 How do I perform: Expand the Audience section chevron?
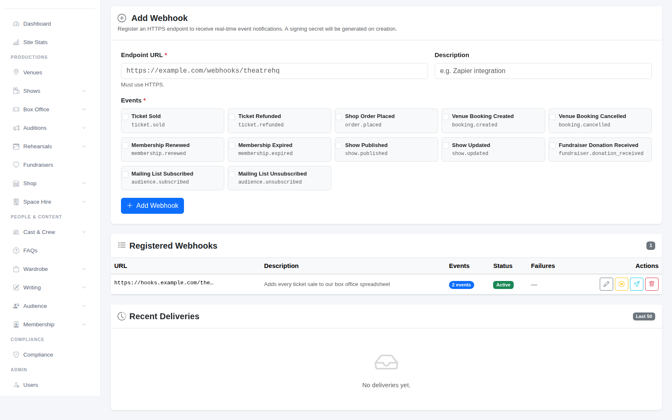84,306
